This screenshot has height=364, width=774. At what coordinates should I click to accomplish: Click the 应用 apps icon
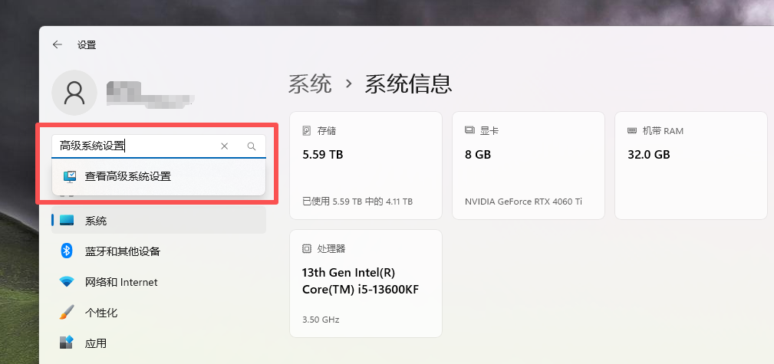coord(67,343)
